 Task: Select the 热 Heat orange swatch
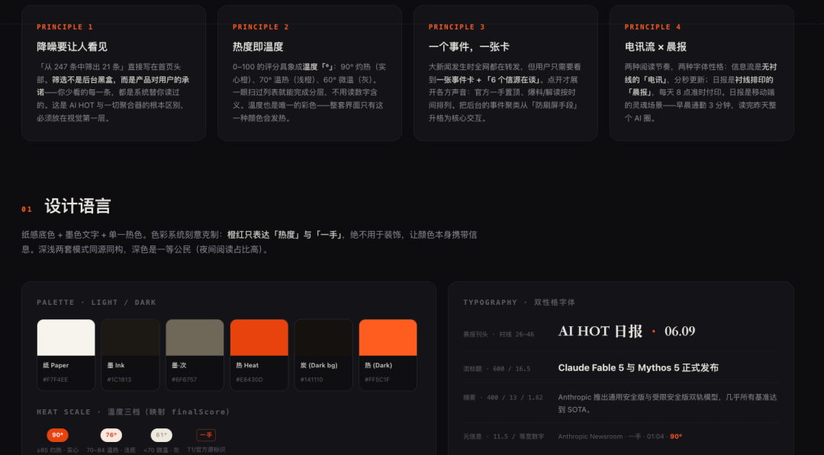[259, 338]
